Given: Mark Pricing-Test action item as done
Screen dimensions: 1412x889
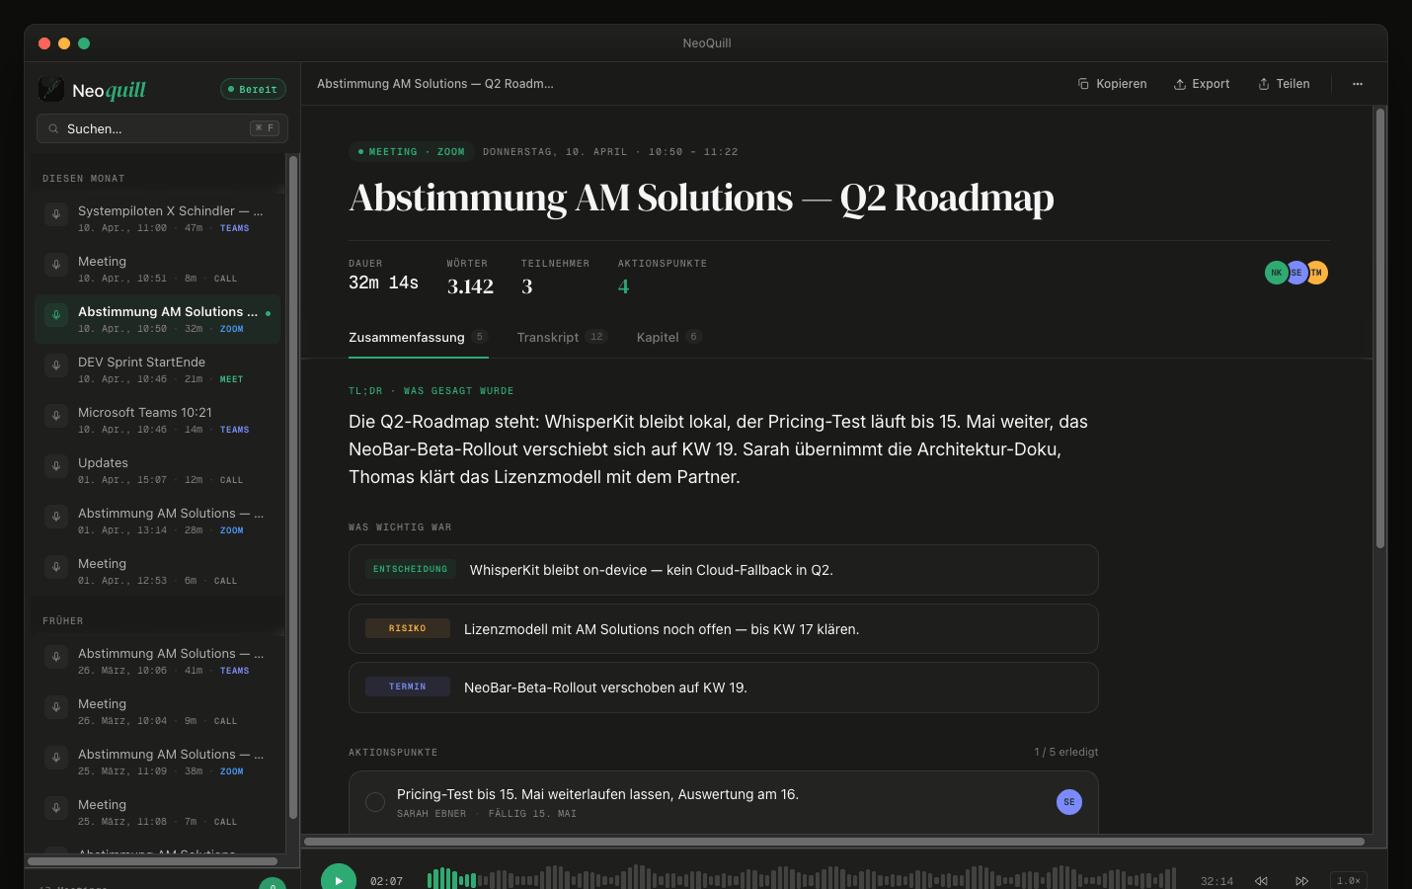Looking at the screenshot, I should (x=375, y=802).
